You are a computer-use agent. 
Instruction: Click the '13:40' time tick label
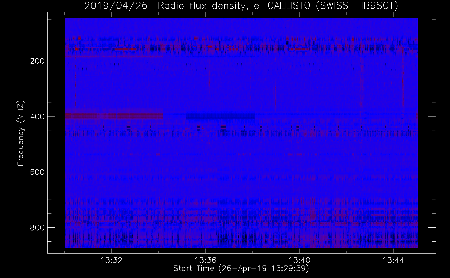click(x=300, y=260)
